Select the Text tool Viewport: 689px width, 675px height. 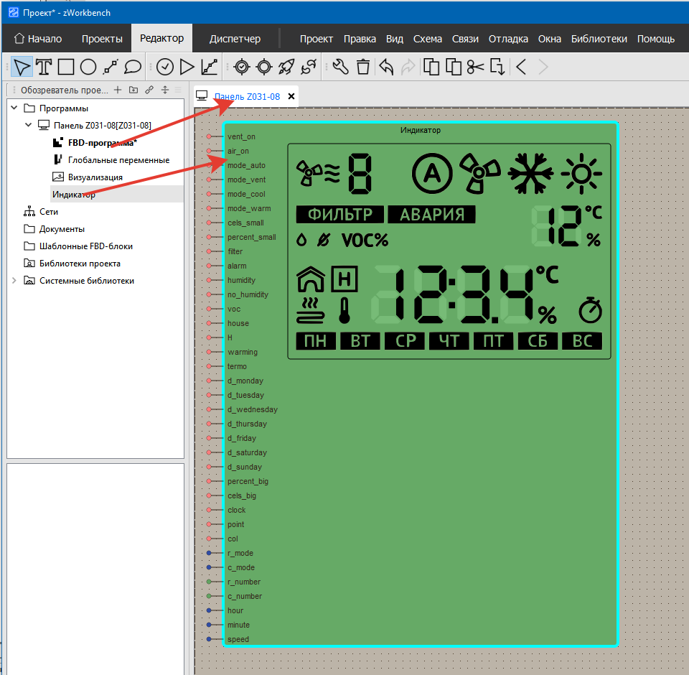tap(44, 67)
